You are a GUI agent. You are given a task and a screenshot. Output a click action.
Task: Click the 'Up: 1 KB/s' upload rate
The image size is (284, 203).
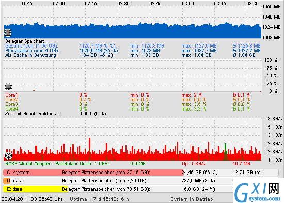[x=194, y=164]
